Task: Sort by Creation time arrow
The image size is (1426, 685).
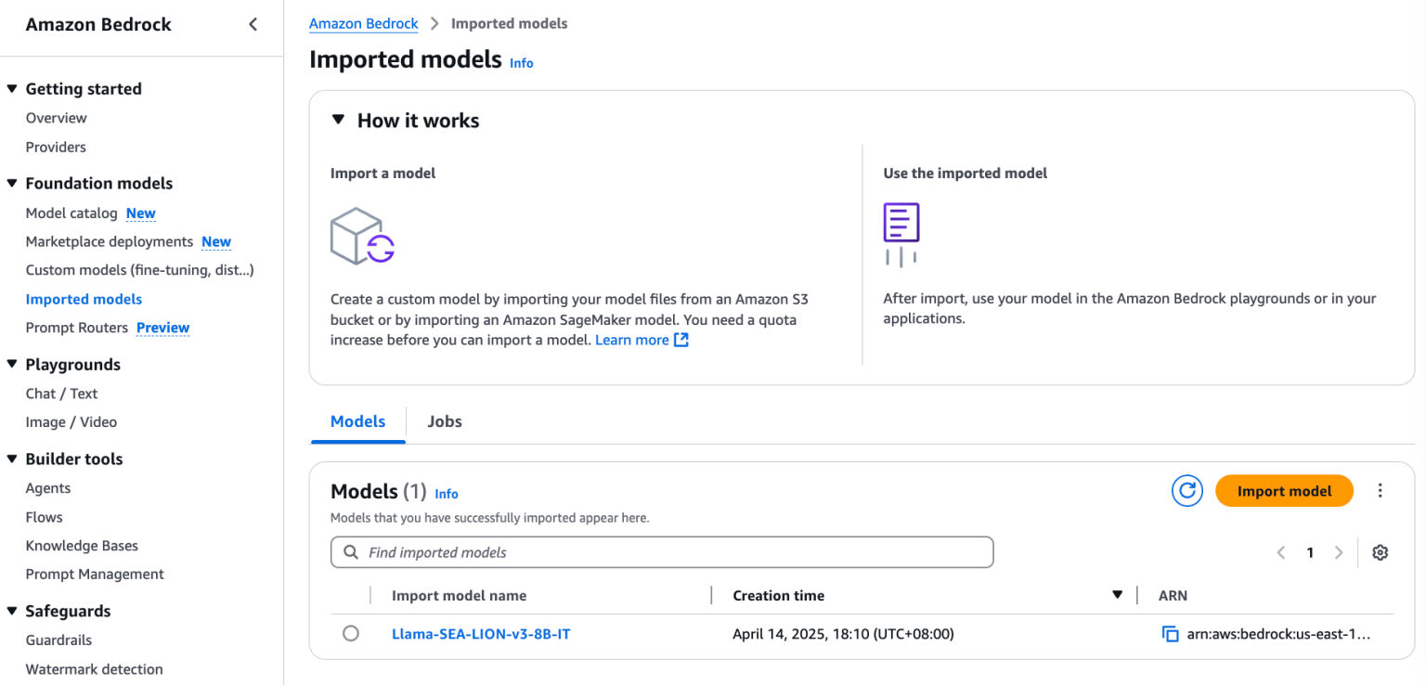Action: point(1117,595)
